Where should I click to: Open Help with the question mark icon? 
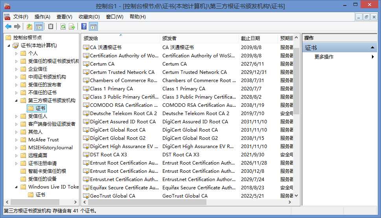coord(84,26)
